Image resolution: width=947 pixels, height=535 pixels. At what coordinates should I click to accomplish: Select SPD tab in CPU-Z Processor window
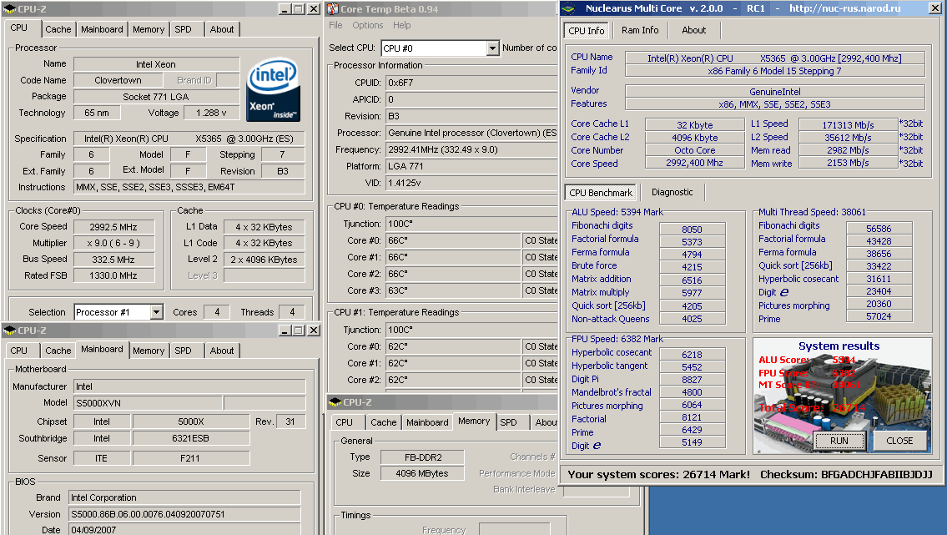click(183, 29)
